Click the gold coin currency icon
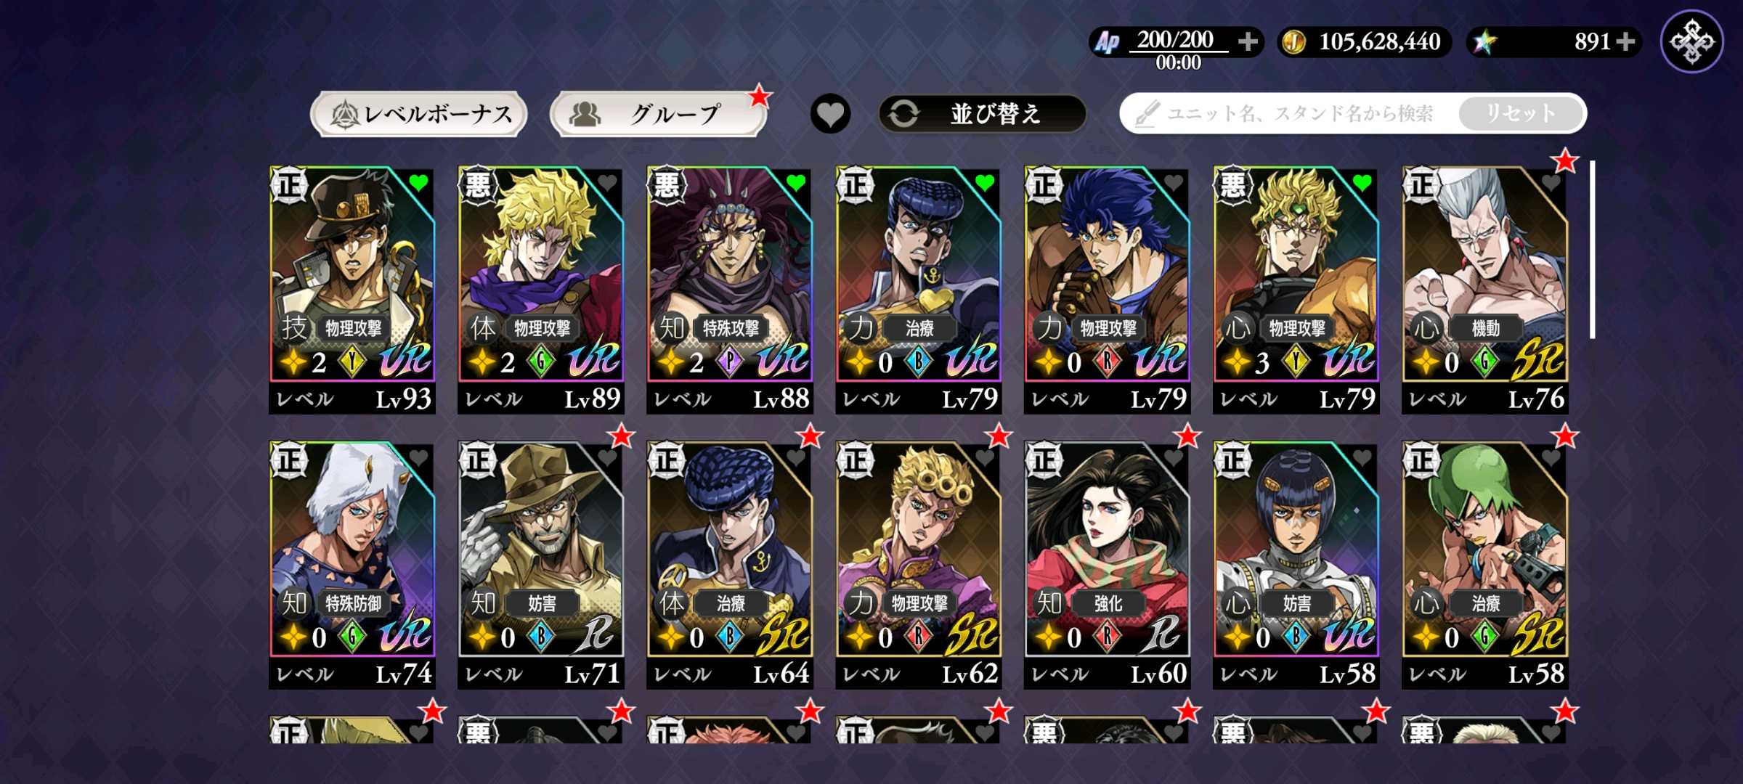 pyautogui.click(x=1293, y=42)
